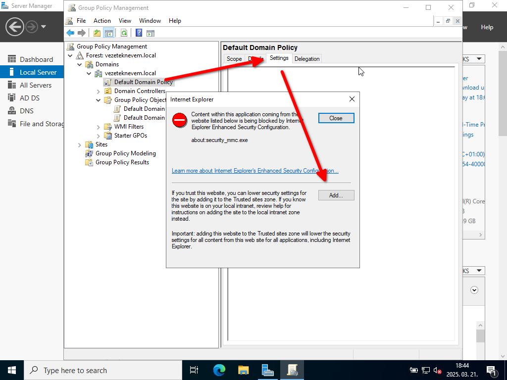Viewport: 507px width, 380px height.
Task: Click Add... button in Internet Explorer dialog
Action: [336, 195]
